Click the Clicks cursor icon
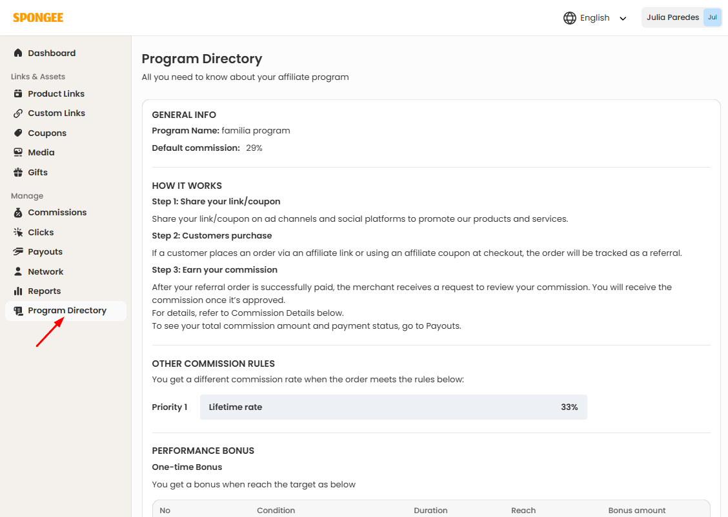 (x=18, y=233)
